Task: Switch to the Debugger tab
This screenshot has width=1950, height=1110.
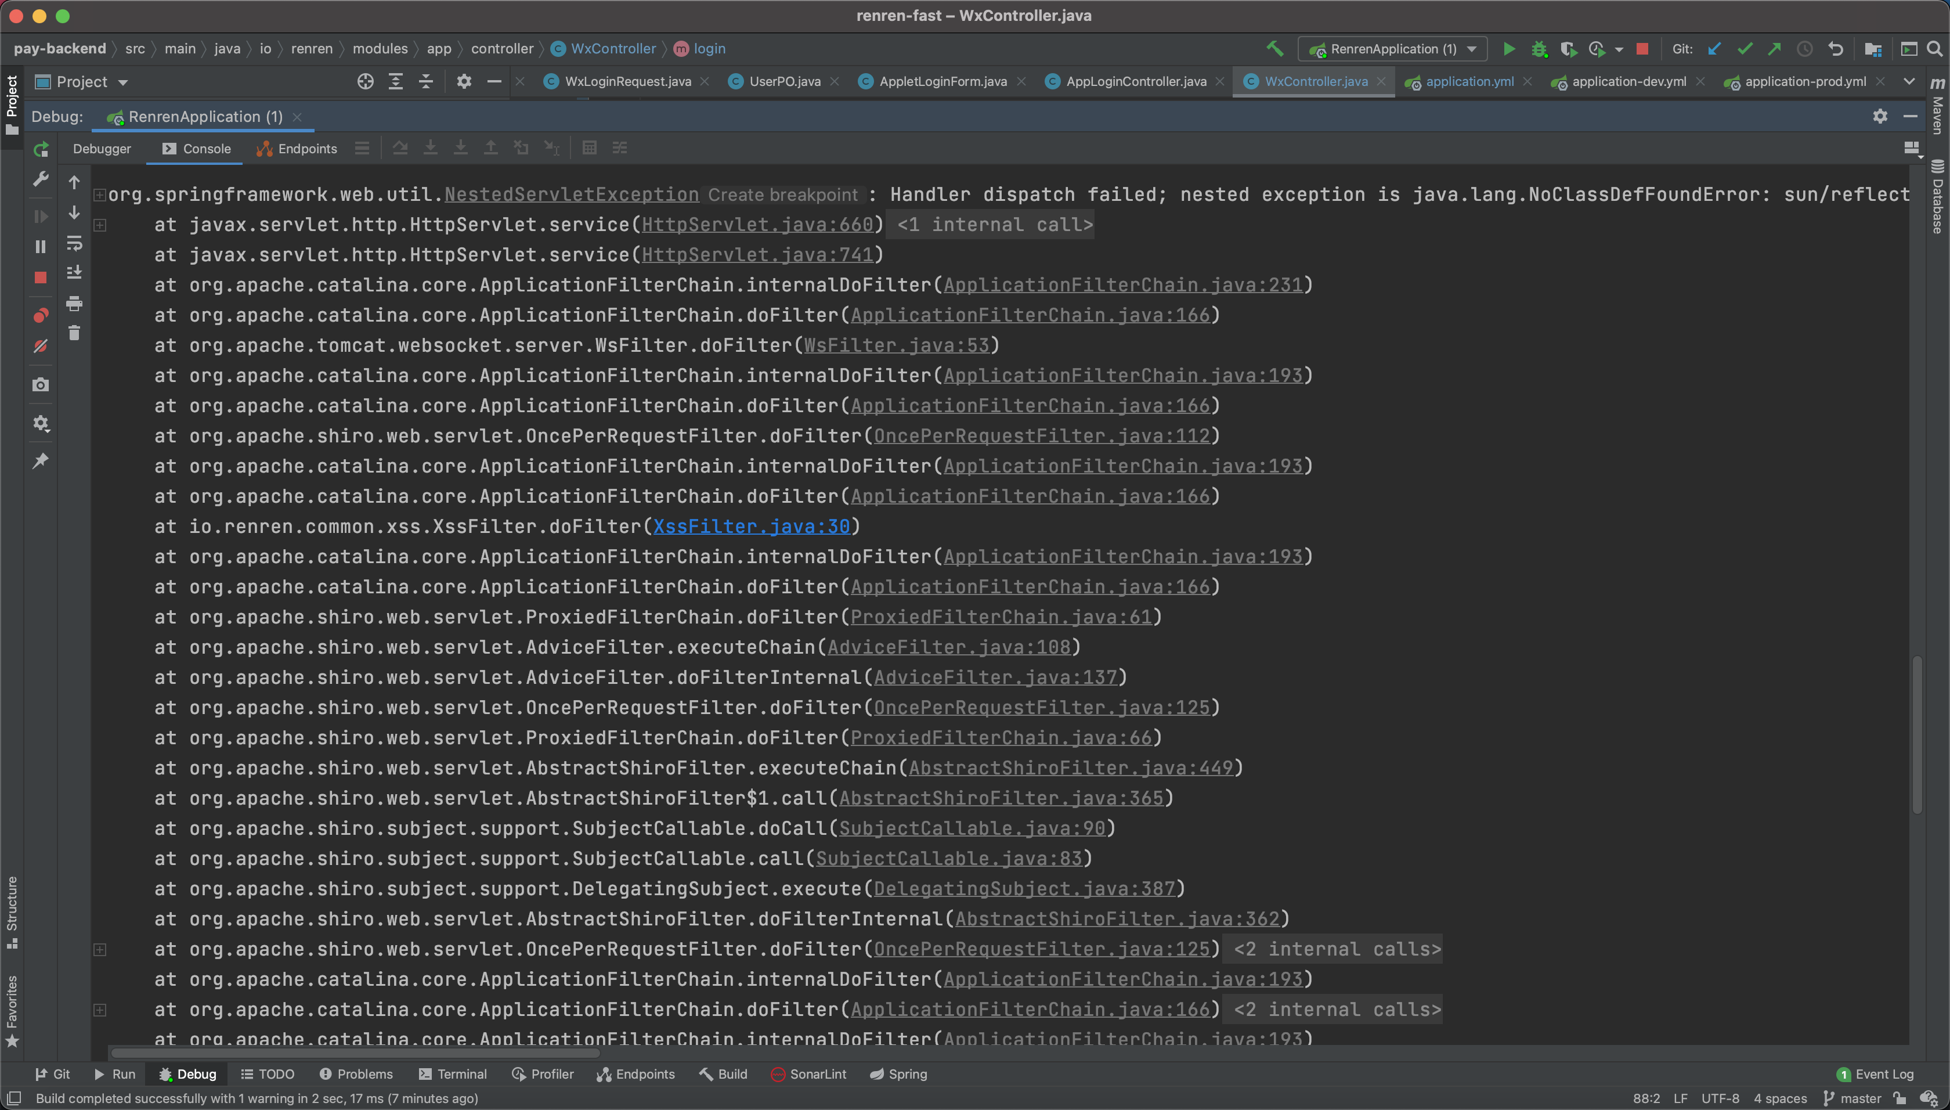Action: pos(102,149)
